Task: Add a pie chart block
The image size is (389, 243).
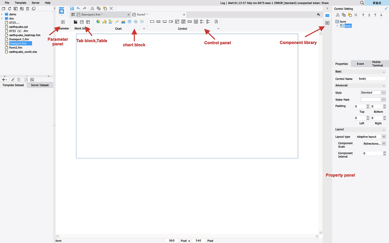Action: coord(98,22)
